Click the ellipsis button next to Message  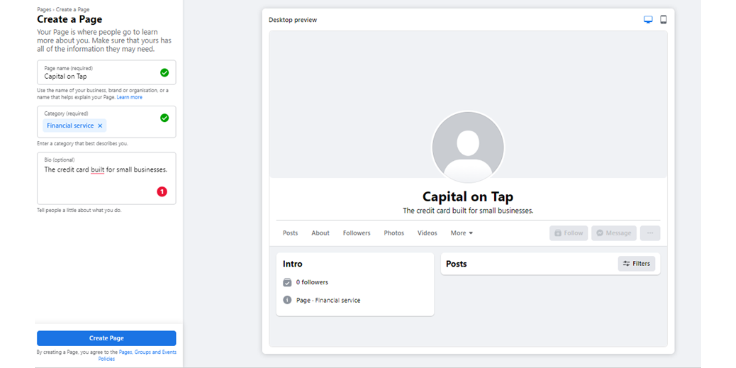[650, 233]
